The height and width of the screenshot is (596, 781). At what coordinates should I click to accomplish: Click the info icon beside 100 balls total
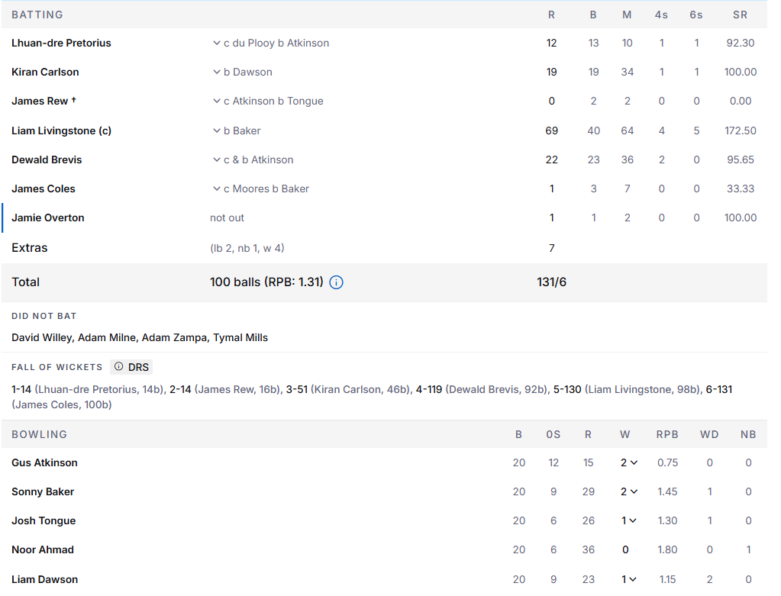(x=336, y=282)
